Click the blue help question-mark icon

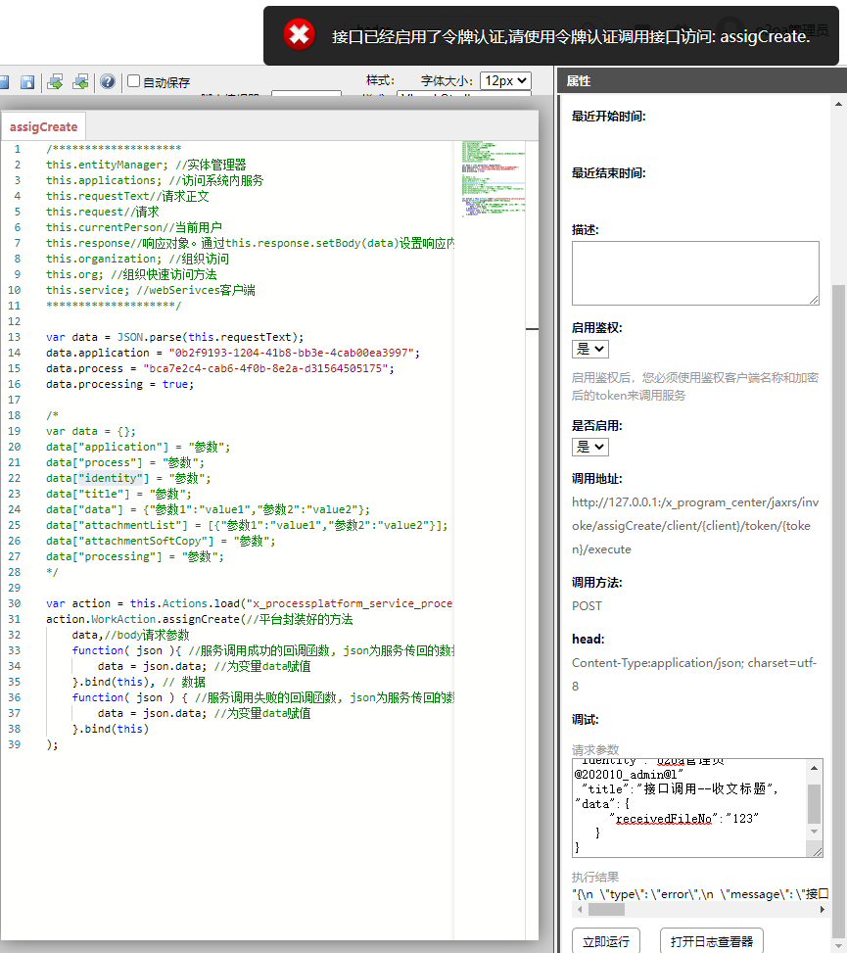108,82
